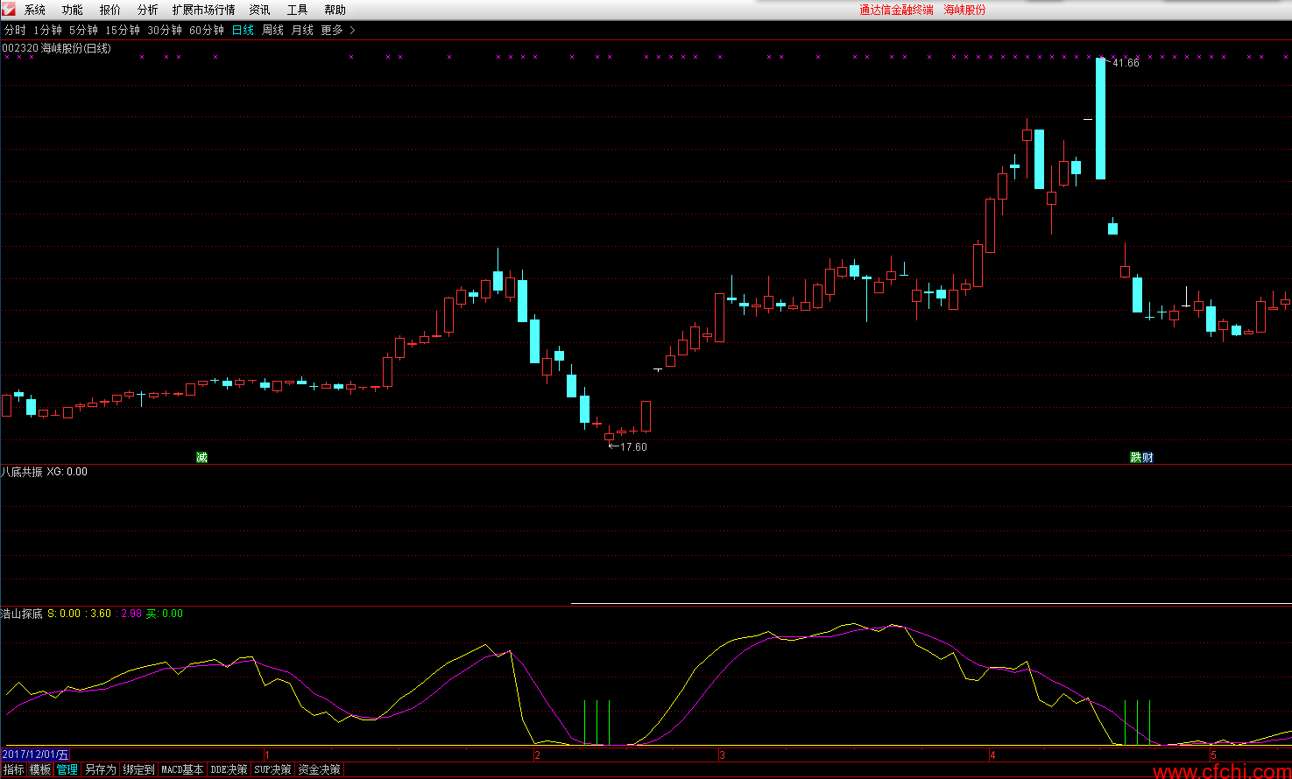Click the high price label 41.66
This screenshot has width=1292, height=779.
(1125, 63)
